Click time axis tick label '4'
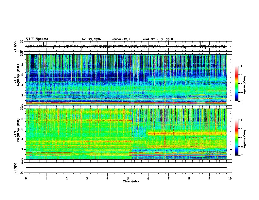 (108, 178)
